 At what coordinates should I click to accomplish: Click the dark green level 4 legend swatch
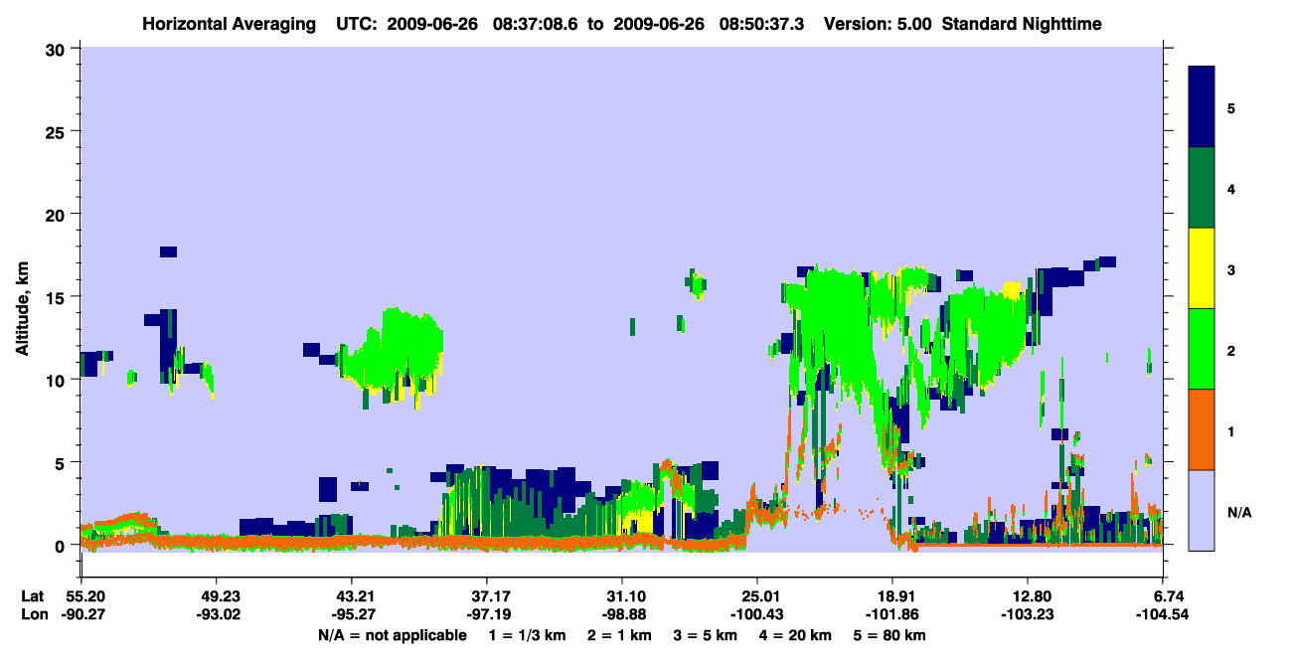point(1202,188)
